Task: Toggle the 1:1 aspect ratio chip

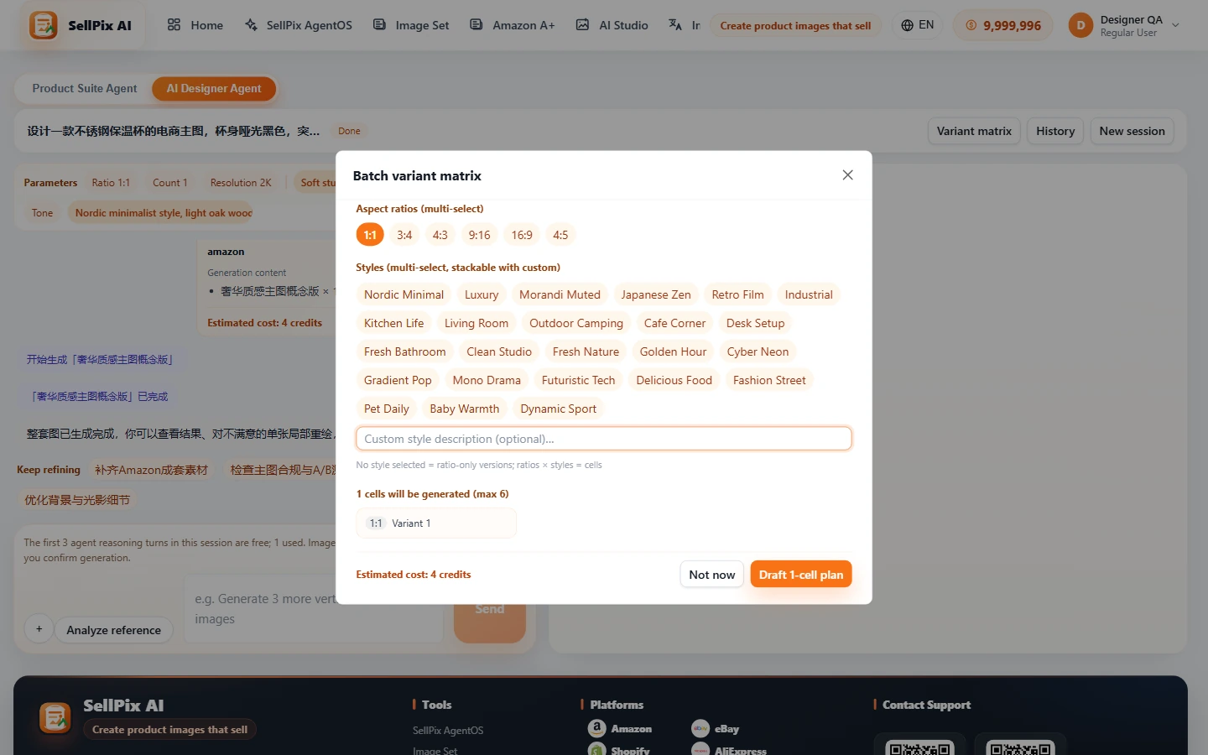Action: (x=370, y=235)
